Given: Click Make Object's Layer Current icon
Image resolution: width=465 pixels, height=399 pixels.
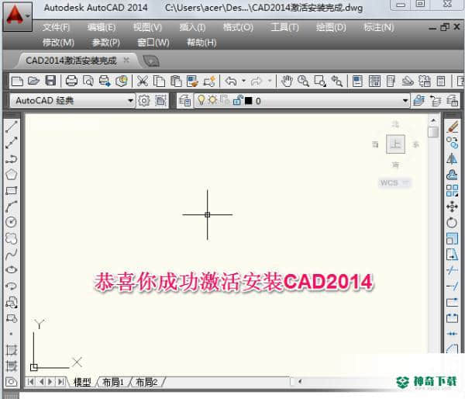Looking at the screenshot, I should coord(418,101).
